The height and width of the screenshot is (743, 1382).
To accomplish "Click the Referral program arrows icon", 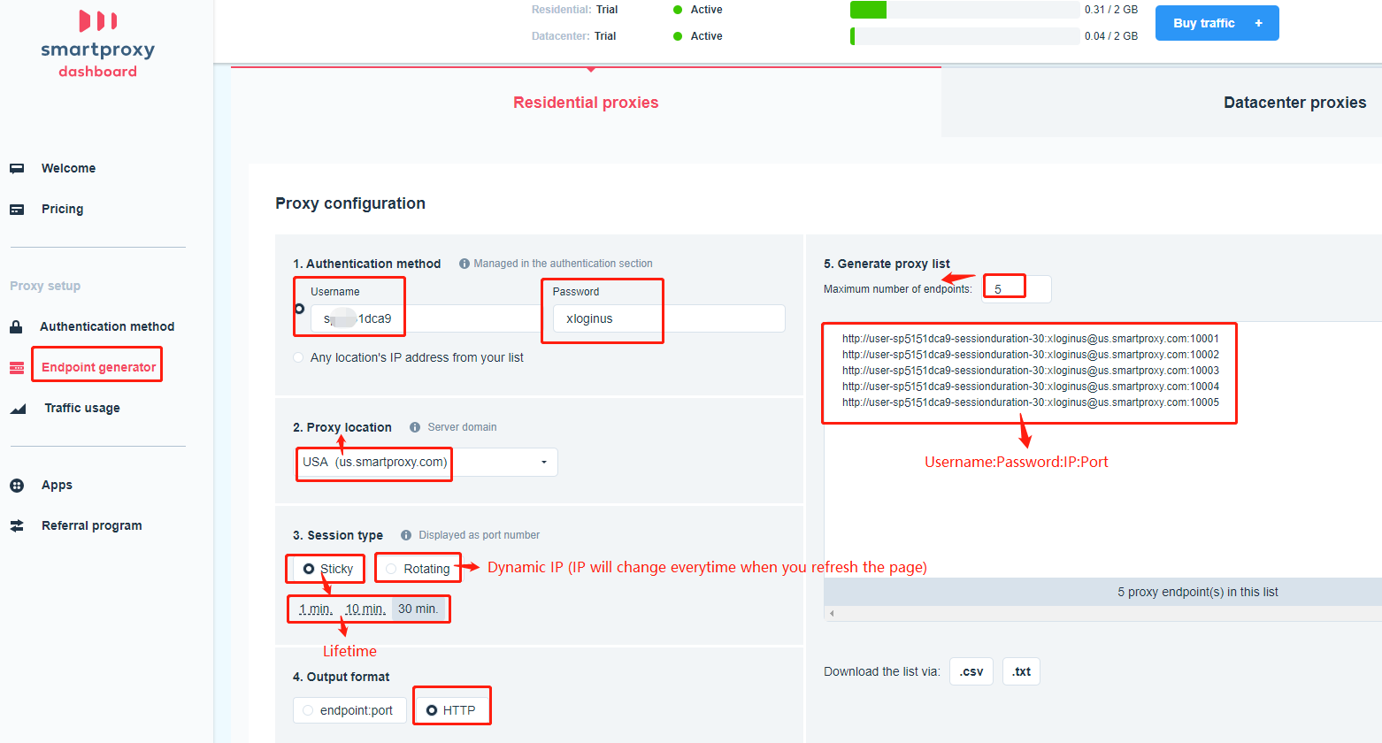I will pos(17,525).
